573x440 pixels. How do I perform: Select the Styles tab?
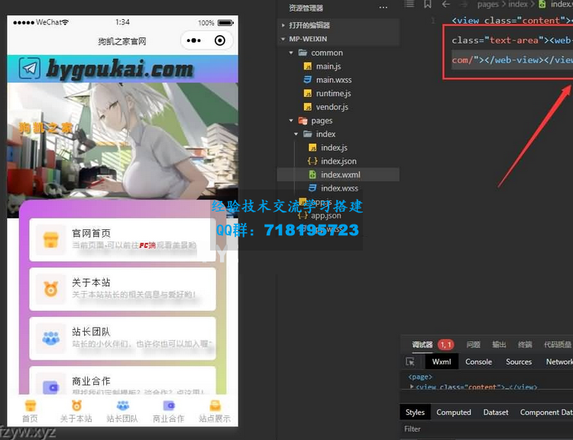click(415, 412)
